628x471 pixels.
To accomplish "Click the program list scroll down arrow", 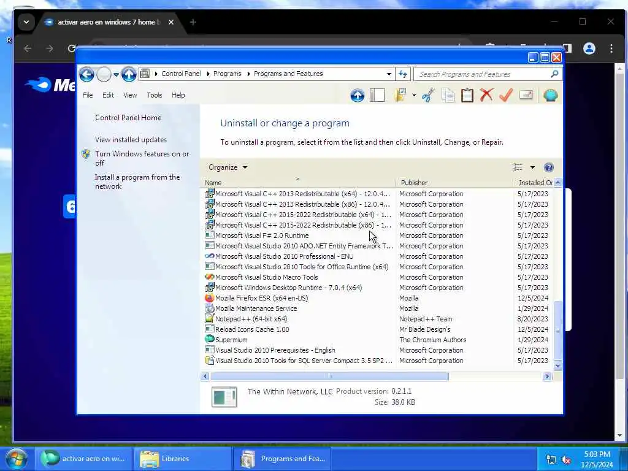I will tap(557, 366).
